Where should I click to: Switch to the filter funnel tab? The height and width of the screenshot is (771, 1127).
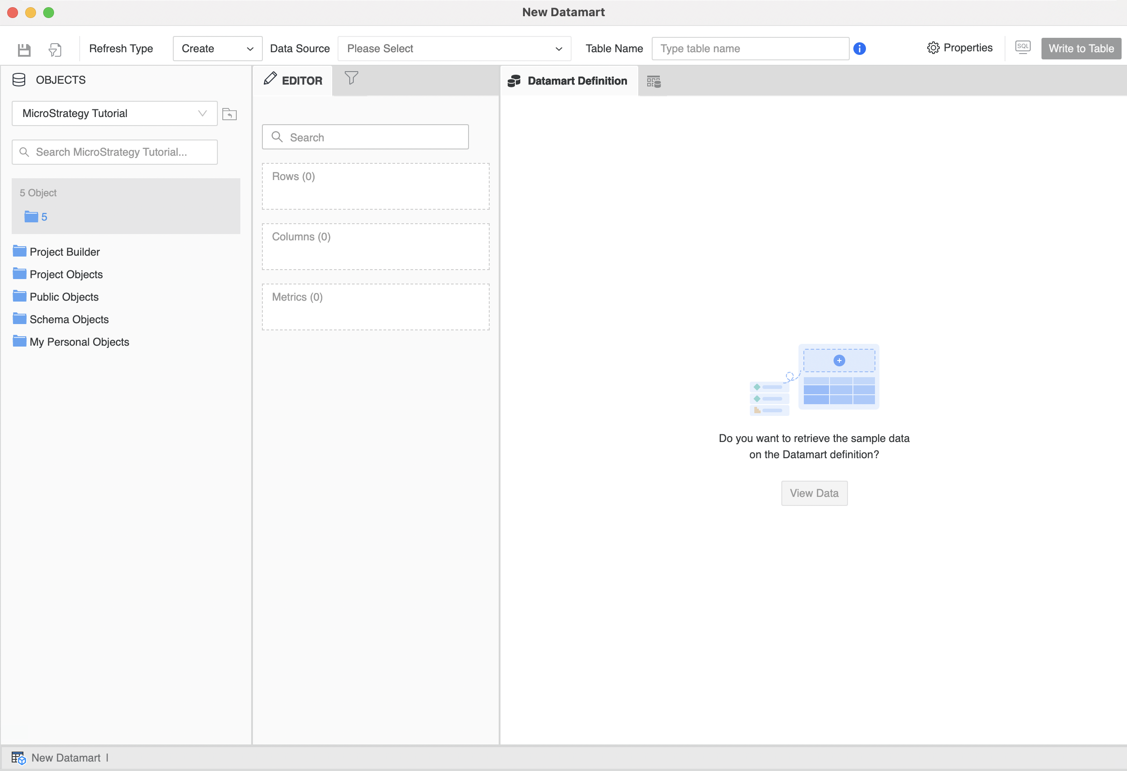[x=351, y=78]
